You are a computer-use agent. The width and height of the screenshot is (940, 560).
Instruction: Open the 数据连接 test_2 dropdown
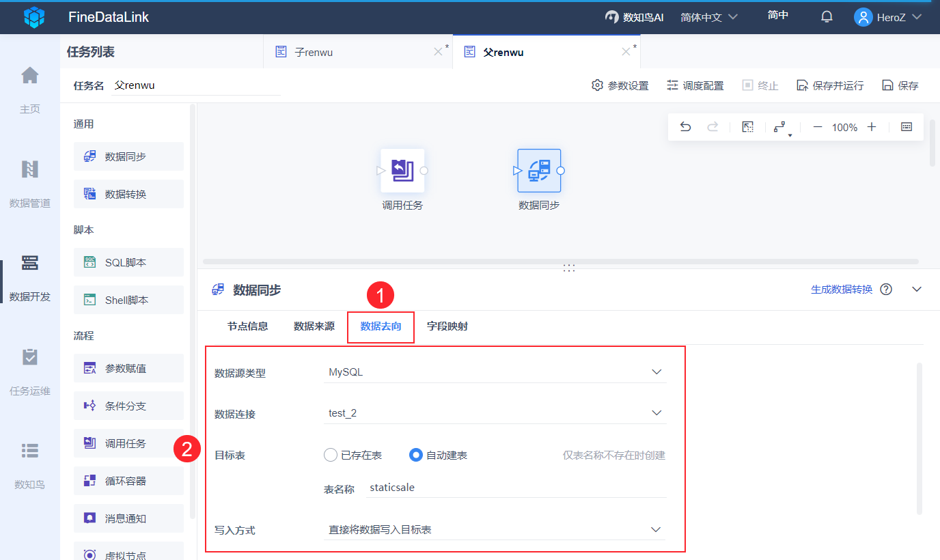[495, 413]
